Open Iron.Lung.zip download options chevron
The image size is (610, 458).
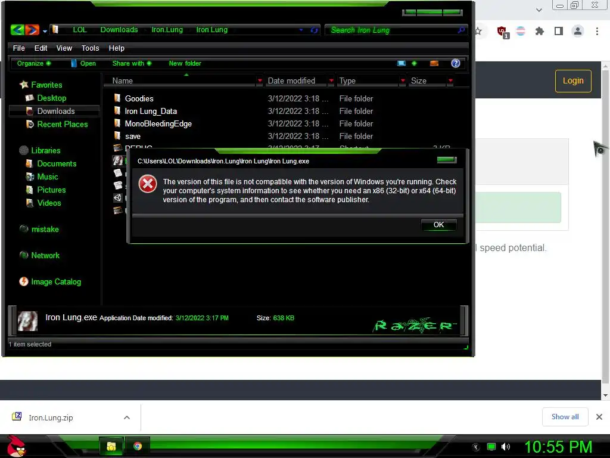126,417
